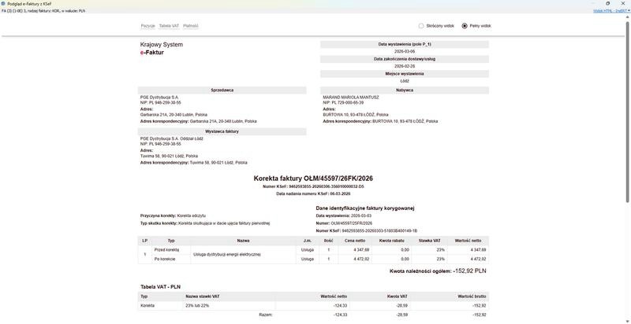Click the Tabela VAT - PLN heading

(162, 287)
